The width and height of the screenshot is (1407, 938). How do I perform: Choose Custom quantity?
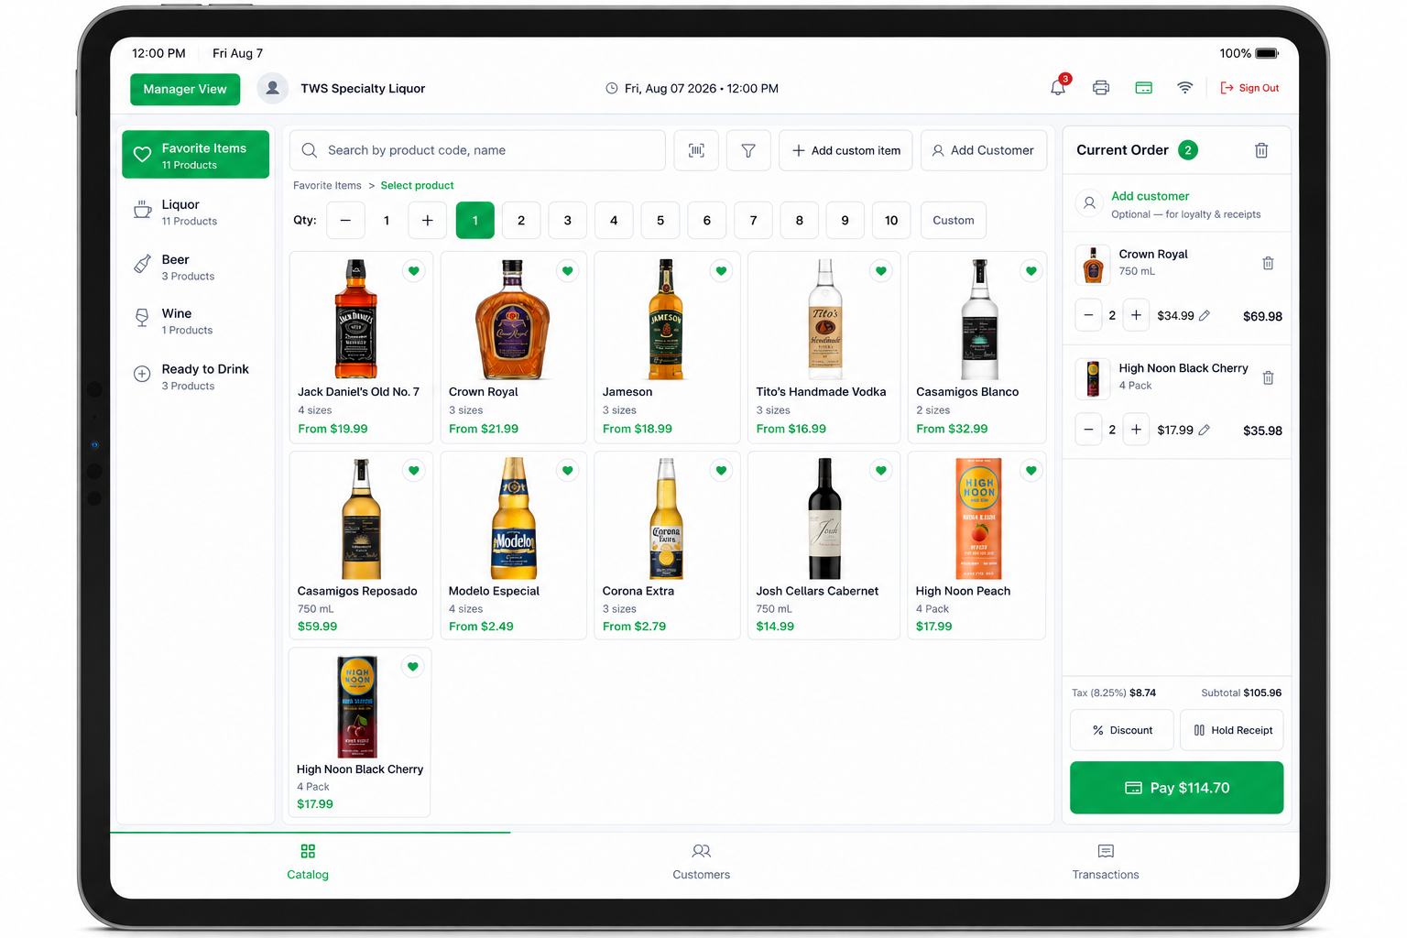954,220
